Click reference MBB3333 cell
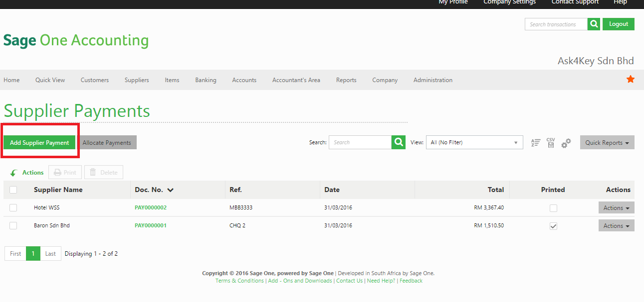The image size is (644, 302). pos(241,207)
